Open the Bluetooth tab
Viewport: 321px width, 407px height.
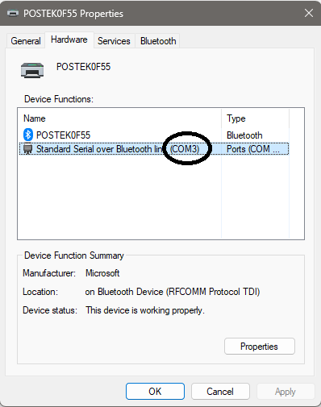coord(158,41)
